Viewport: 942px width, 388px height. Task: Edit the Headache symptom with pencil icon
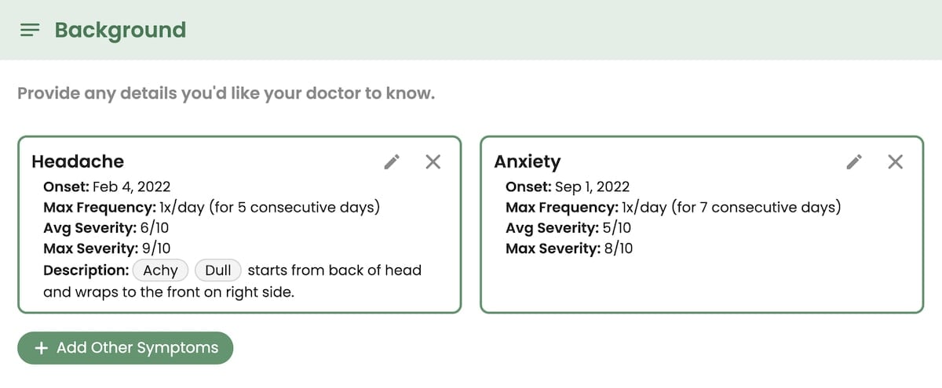392,162
